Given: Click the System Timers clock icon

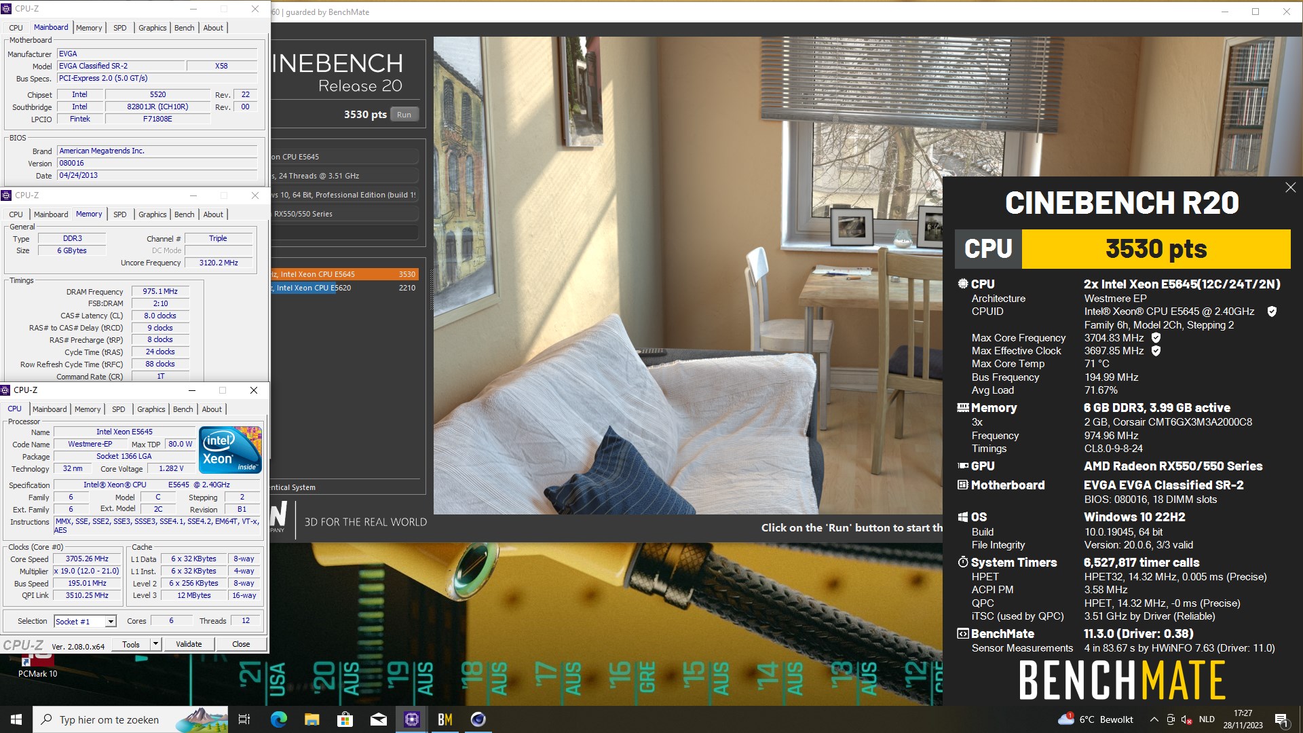Looking at the screenshot, I should pos(962,562).
